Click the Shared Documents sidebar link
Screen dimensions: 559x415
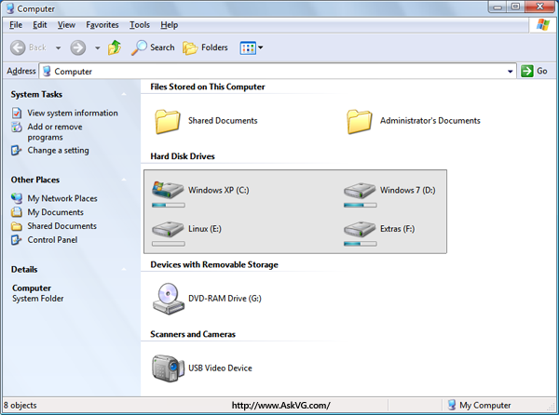tap(62, 226)
